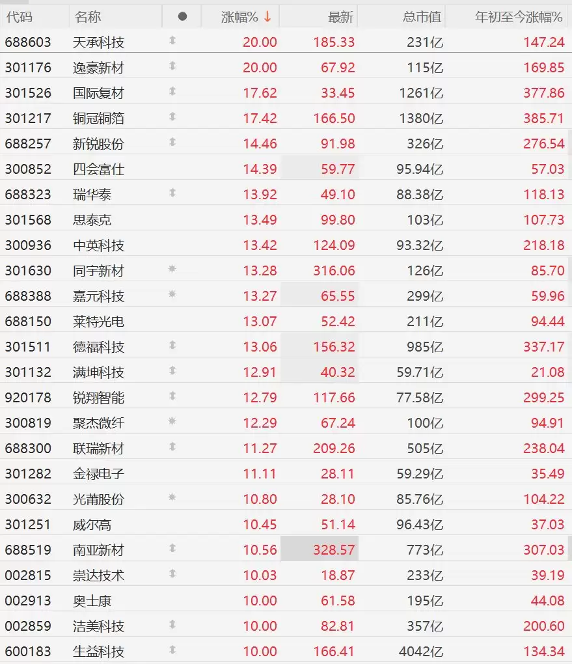This screenshot has width=572, height=664.
Task: Click the 年初至今涨幅% column header
Action: click(519, 17)
